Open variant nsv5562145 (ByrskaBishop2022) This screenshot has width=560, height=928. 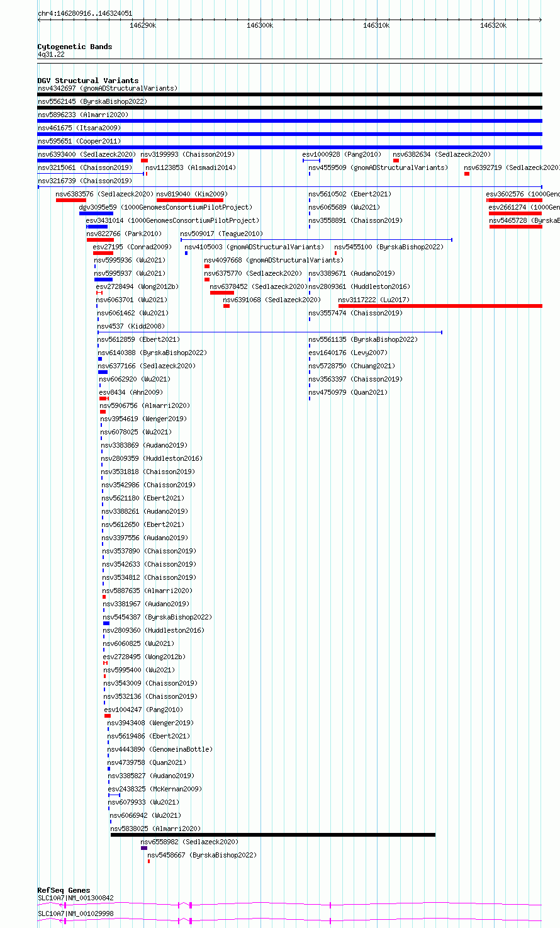[x=92, y=101]
